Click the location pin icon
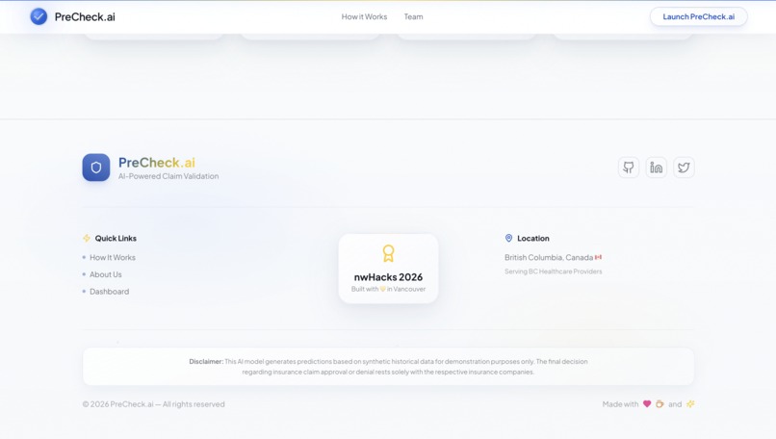The height and width of the screenshot is (439, 776). coord(508,238)
